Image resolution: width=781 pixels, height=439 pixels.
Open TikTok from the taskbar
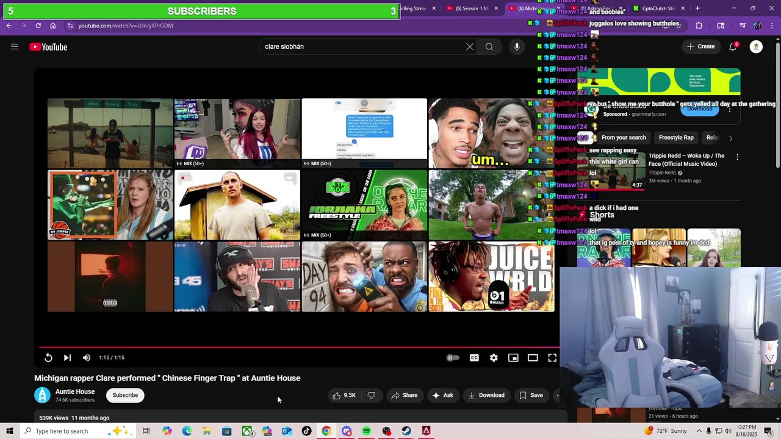click(306, 431)
